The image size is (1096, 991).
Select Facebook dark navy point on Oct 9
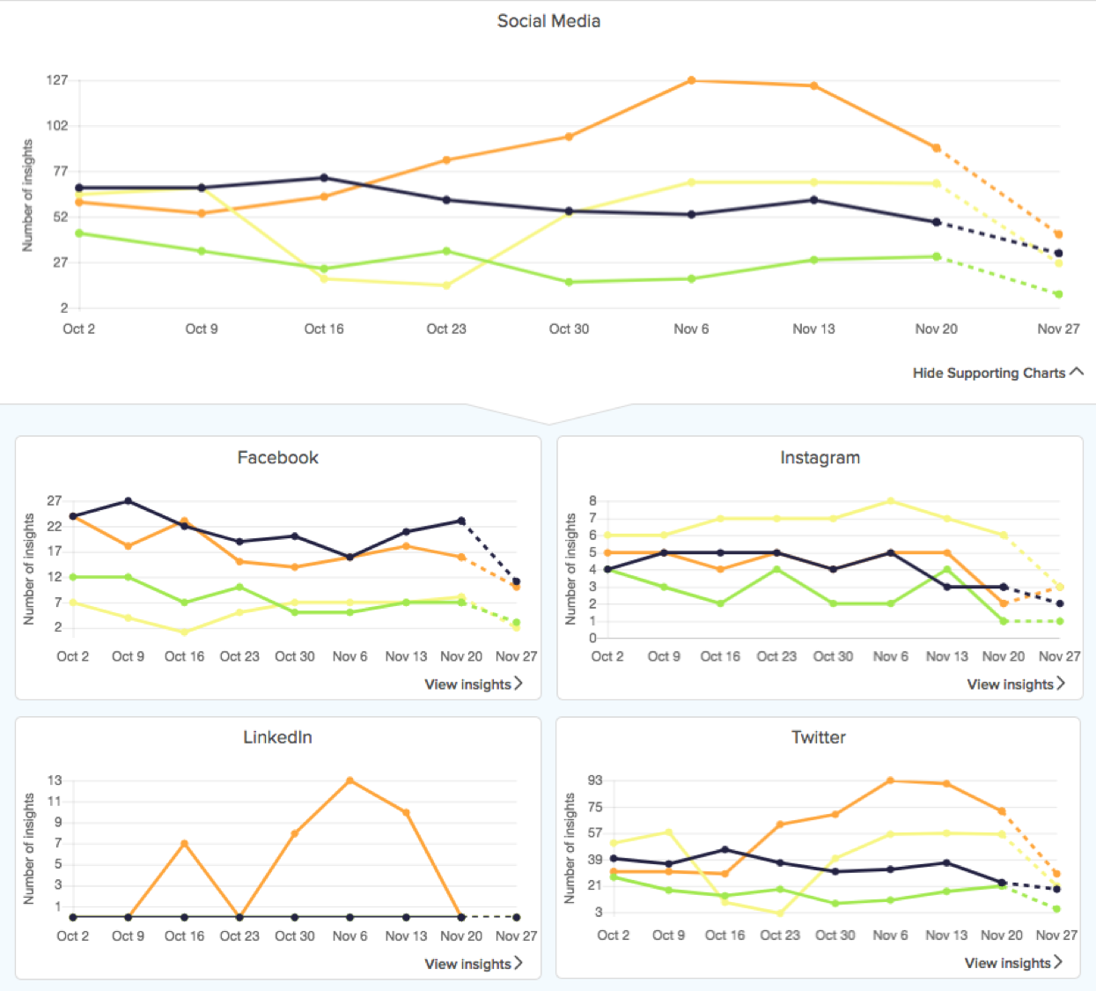point(129,501)
